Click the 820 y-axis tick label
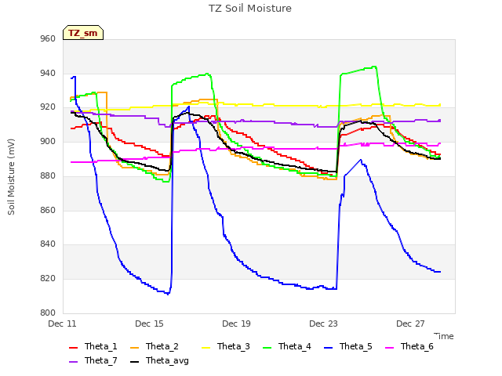Viewport: 502px width, 376px height. 48,279
